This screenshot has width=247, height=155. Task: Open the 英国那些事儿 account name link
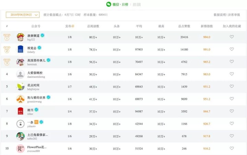click(x=36, y=60)
